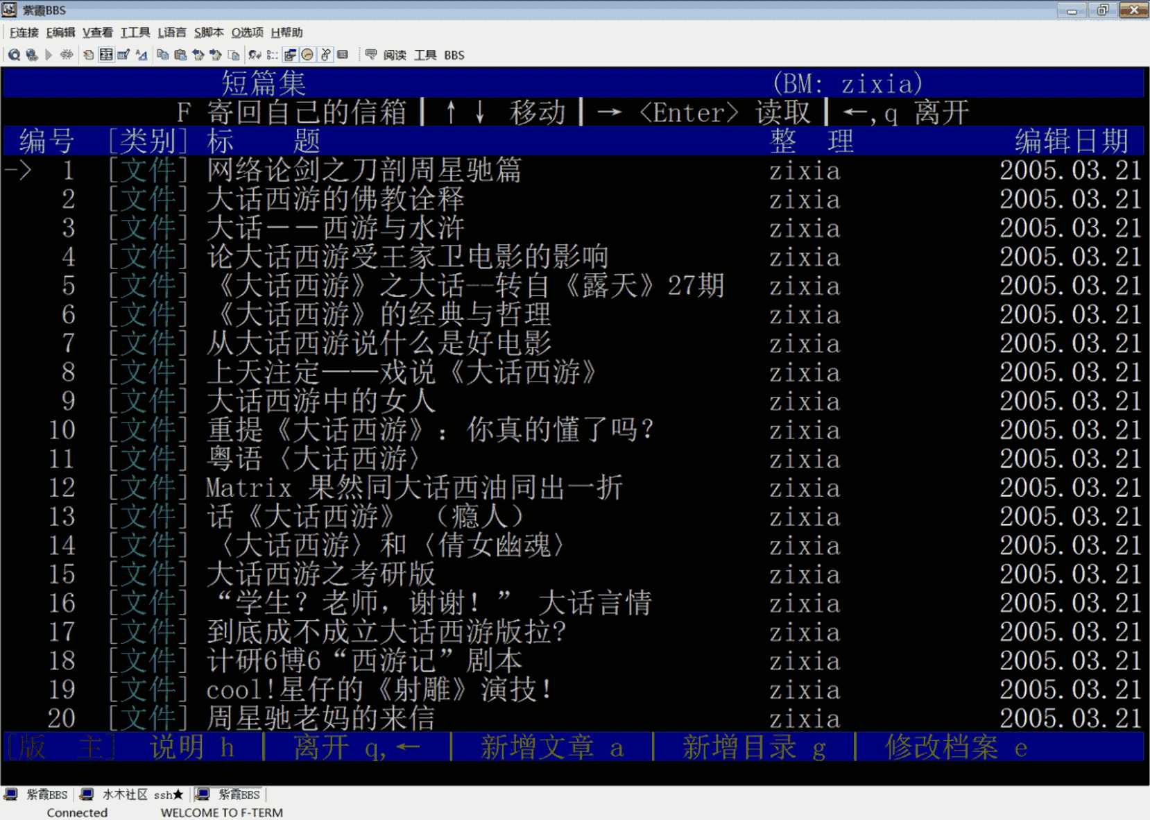The height and width of the screenshot is (820, 1150).
Task: Open the S脚本 menu
Action: pyautogui.click(x=209, y=33)
